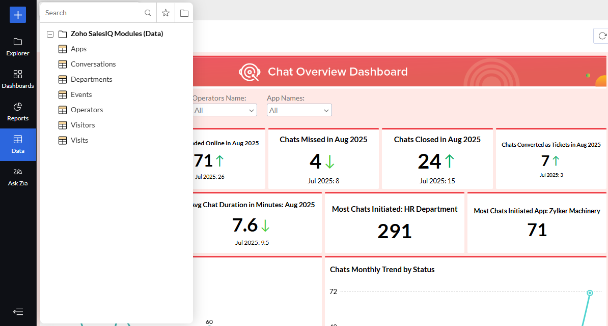Click the Avg Chat Duration in Minutes title
This screenshot has width=608, height=326.
253,205
